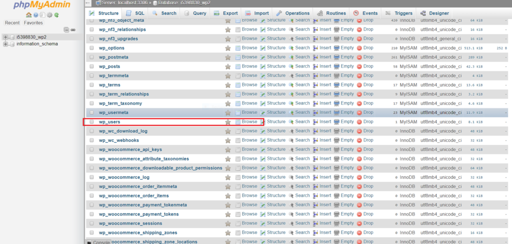Image resolution: width=512 pixels, height=244 pixels.
Task: Show Recent tables list
Action: pos(12,23)
